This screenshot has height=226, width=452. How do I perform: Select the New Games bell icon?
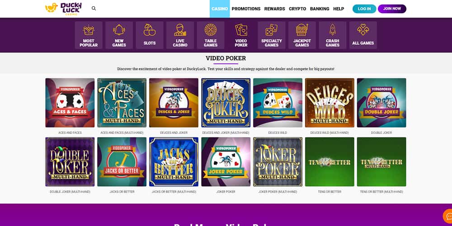119,35
